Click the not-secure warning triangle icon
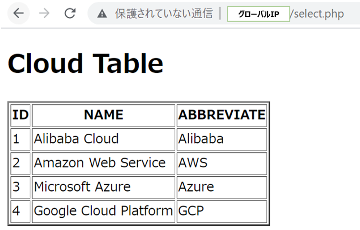Viewport: 360px width, 230px height. click(102, 14)
